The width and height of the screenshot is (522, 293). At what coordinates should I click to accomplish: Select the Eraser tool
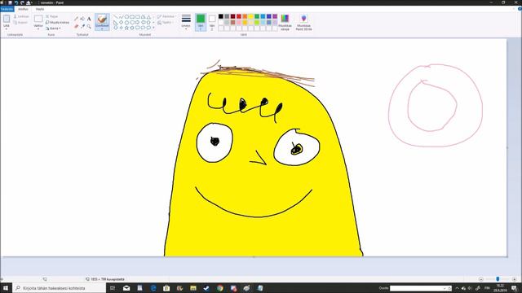pyautogui.click(x=76, y=26)
